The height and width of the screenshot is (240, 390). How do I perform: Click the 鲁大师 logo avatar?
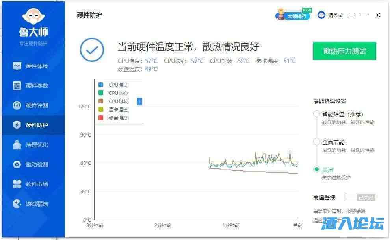click(33, 16)
